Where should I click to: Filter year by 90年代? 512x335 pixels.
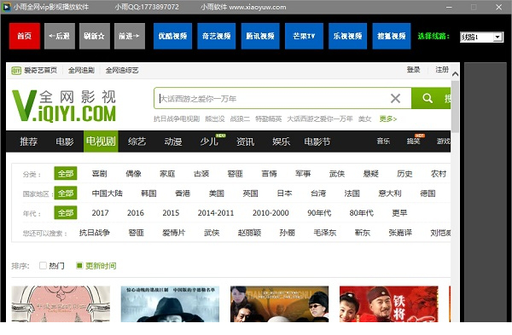(x=319, y=213)
